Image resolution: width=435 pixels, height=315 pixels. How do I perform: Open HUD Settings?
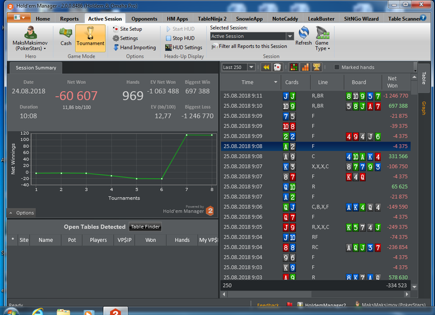click(x=184, y=47)
